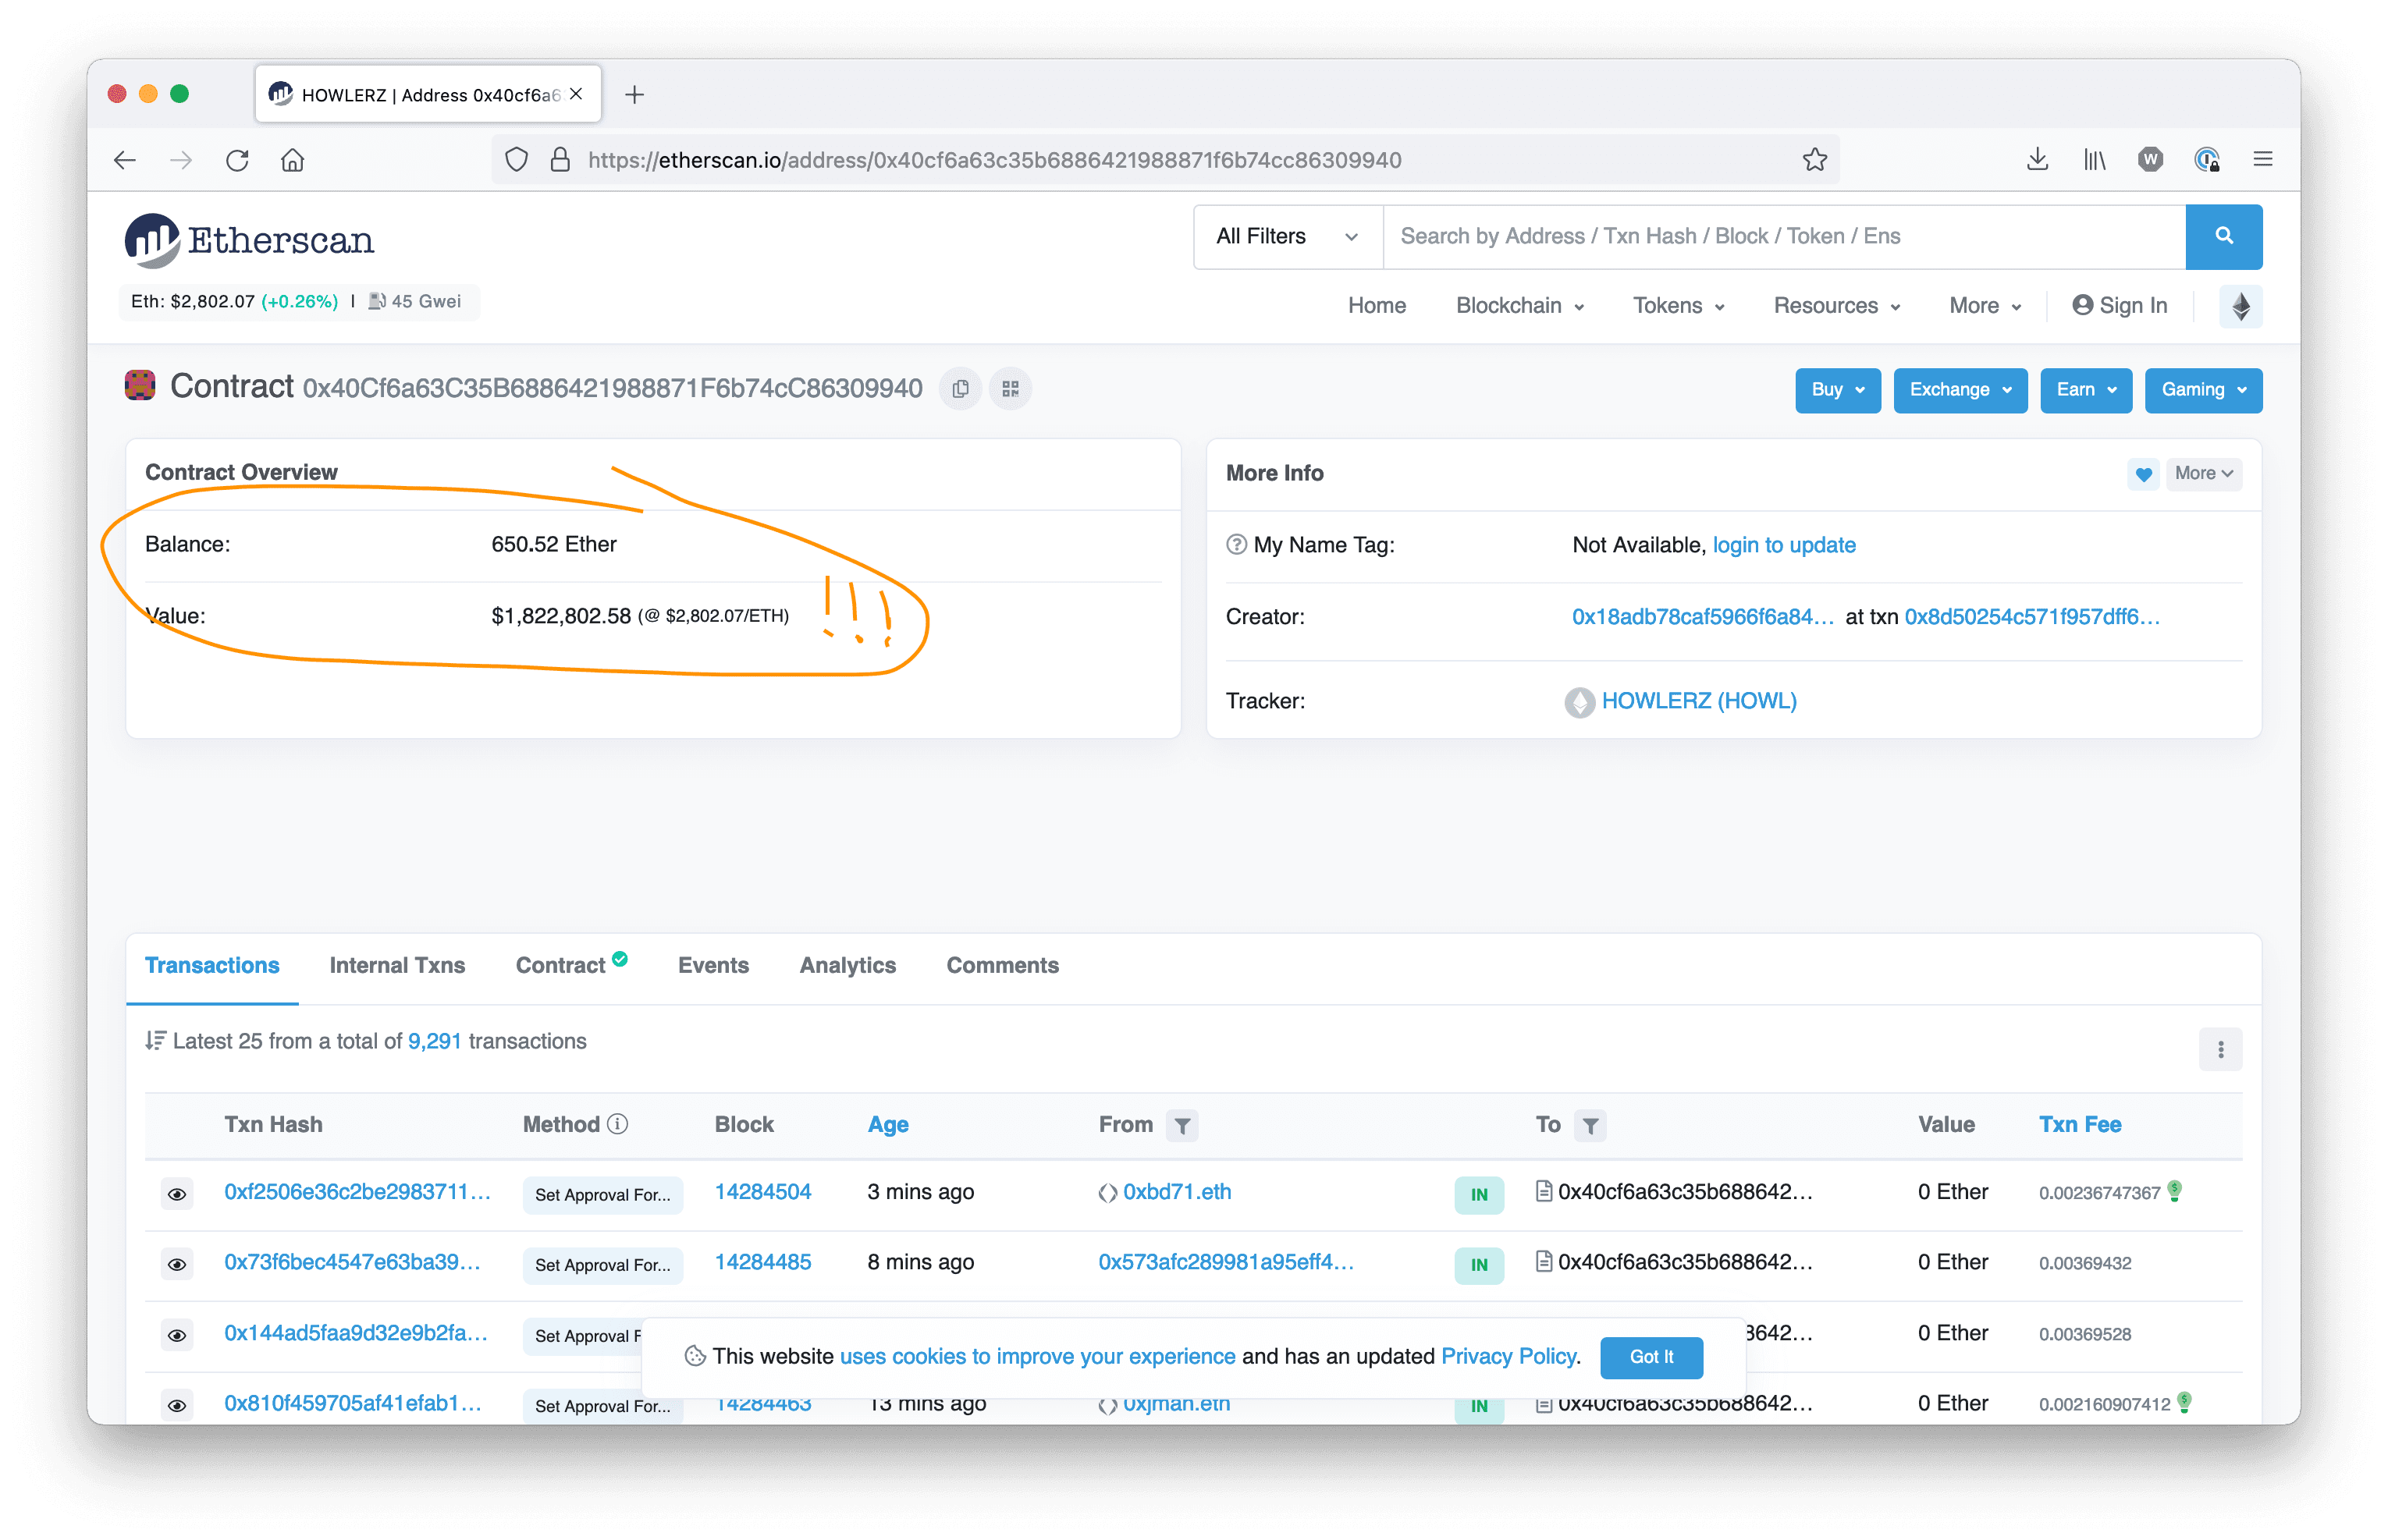
Task: Open the hamburger application menu
Action: coord(2263,160)
